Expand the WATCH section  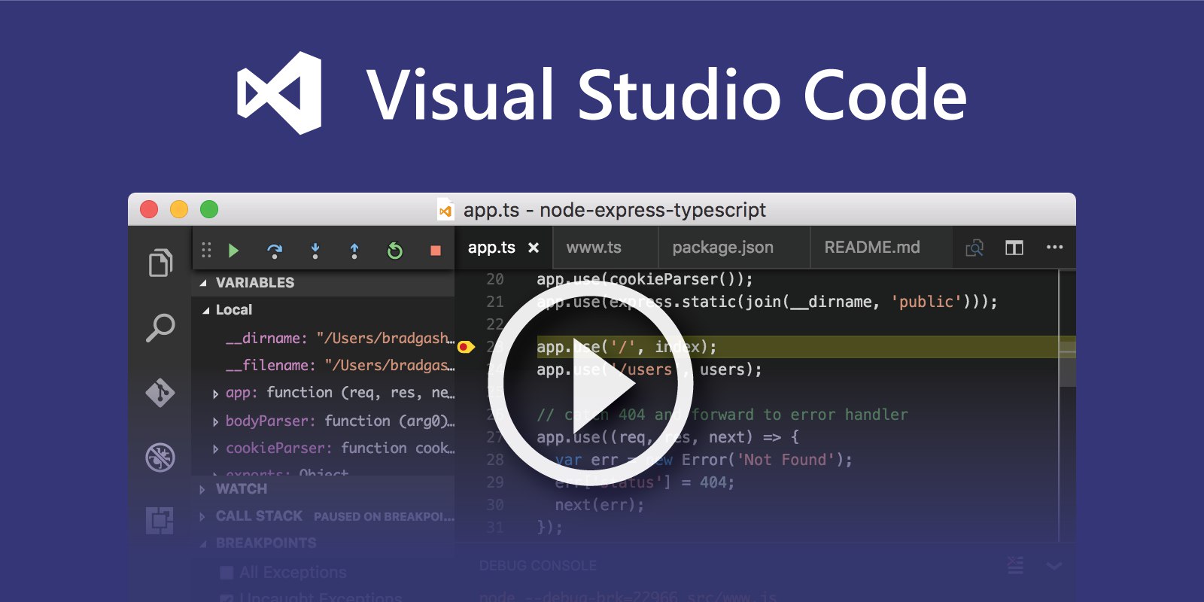202,489
